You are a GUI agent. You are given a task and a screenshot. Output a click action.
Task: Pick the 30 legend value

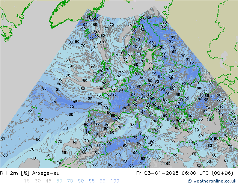point(38,181)
